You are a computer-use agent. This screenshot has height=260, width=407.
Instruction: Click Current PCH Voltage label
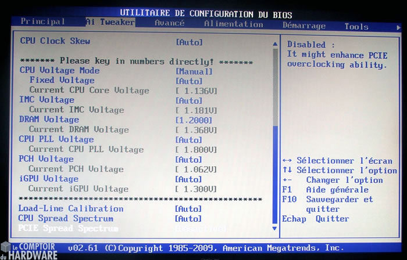[x=76, y=169]
